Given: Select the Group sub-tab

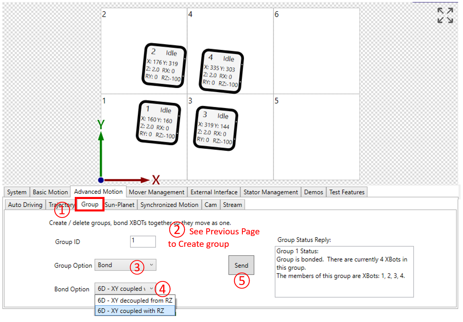Looking at the screenshot, I should point(90,204).
